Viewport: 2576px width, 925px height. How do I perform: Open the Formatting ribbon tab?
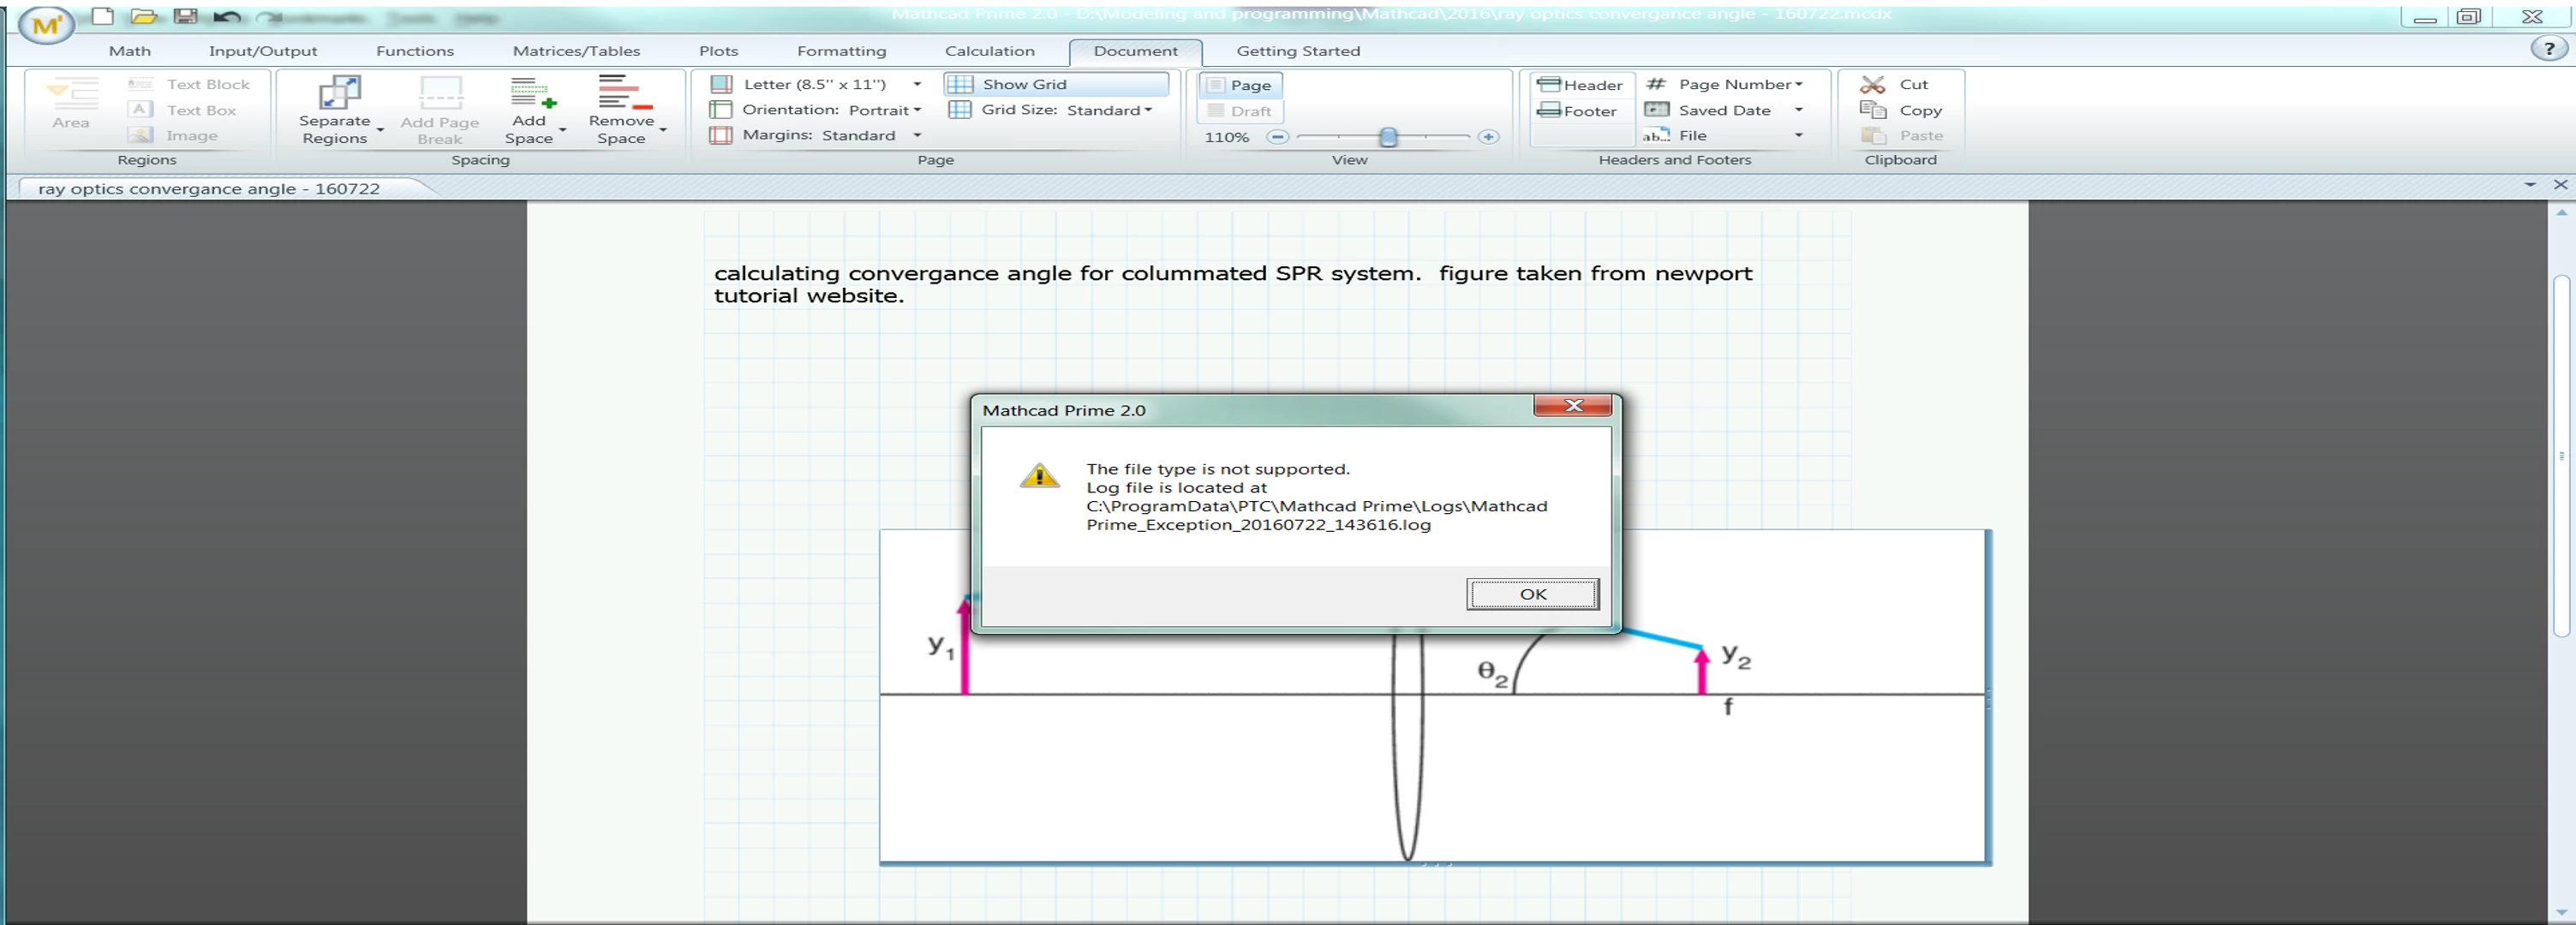click(x=841, y=51)
